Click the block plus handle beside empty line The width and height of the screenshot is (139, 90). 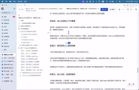coord(48,33)
